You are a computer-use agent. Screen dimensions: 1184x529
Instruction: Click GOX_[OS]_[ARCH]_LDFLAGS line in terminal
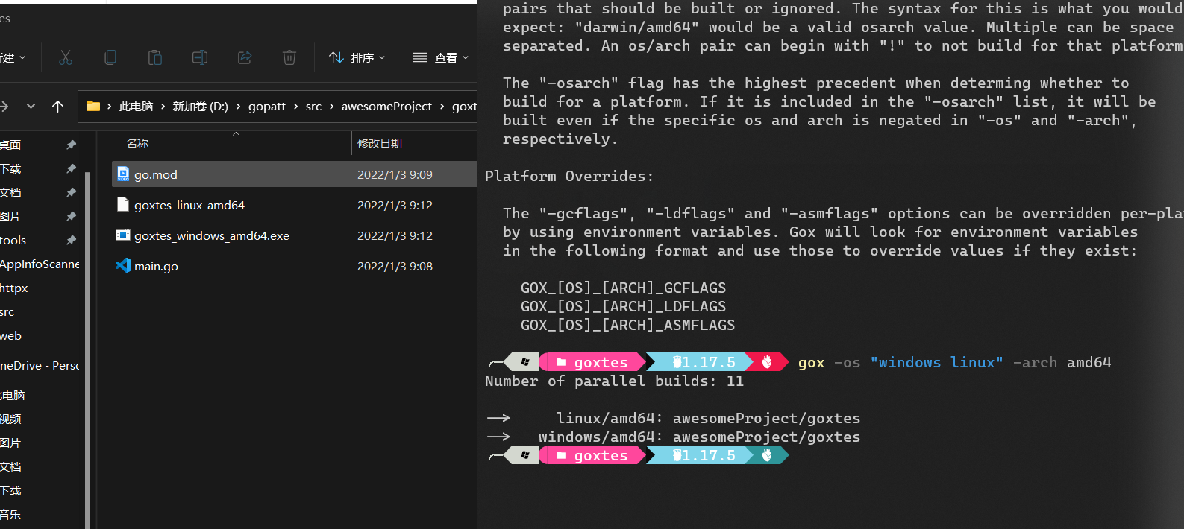click(x=623, y=306)
